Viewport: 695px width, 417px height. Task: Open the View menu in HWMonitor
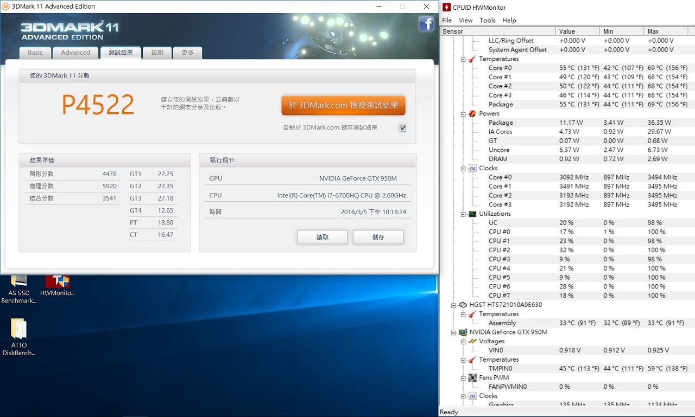pos(466,20)
